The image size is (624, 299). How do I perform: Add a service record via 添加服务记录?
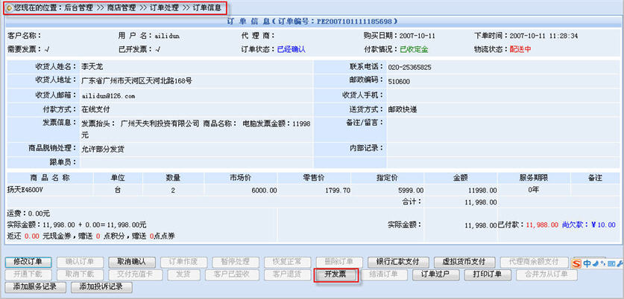(34, 287)
